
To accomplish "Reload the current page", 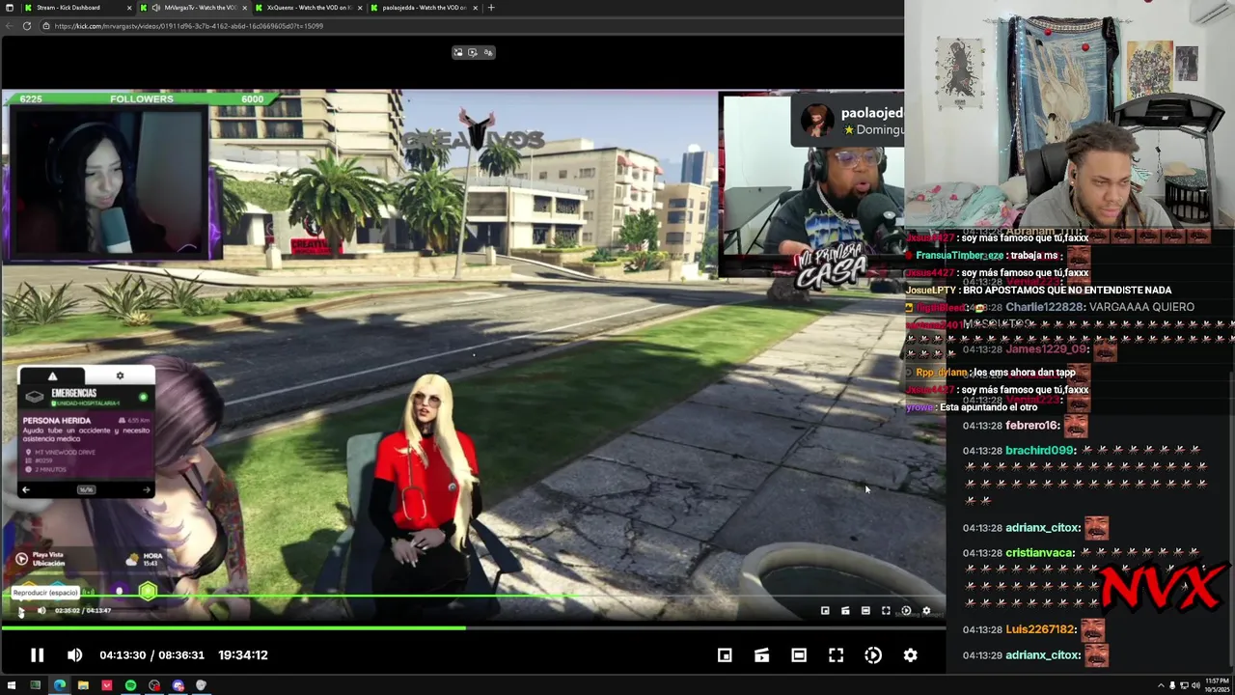I will pyautogui.click(x=27, y=26).
